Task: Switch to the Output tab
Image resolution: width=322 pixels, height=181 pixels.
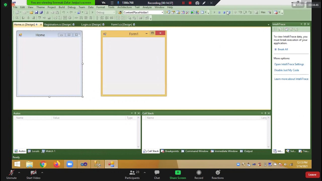Action: click(x=246, y=151)
